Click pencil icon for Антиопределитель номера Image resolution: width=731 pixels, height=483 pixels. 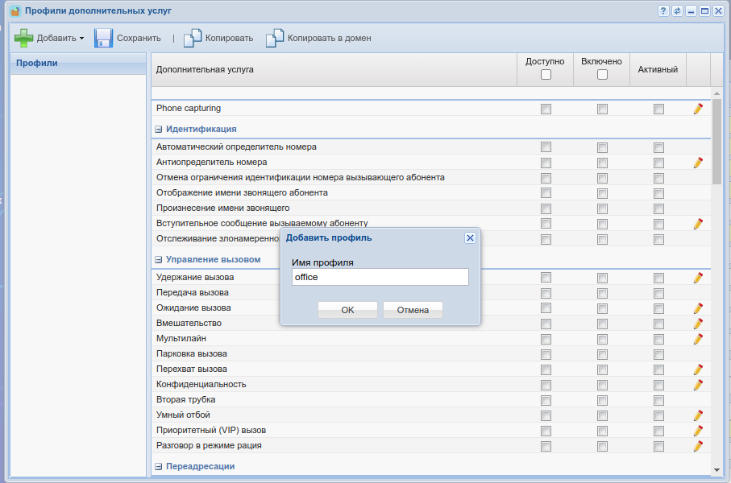[698, 163]
